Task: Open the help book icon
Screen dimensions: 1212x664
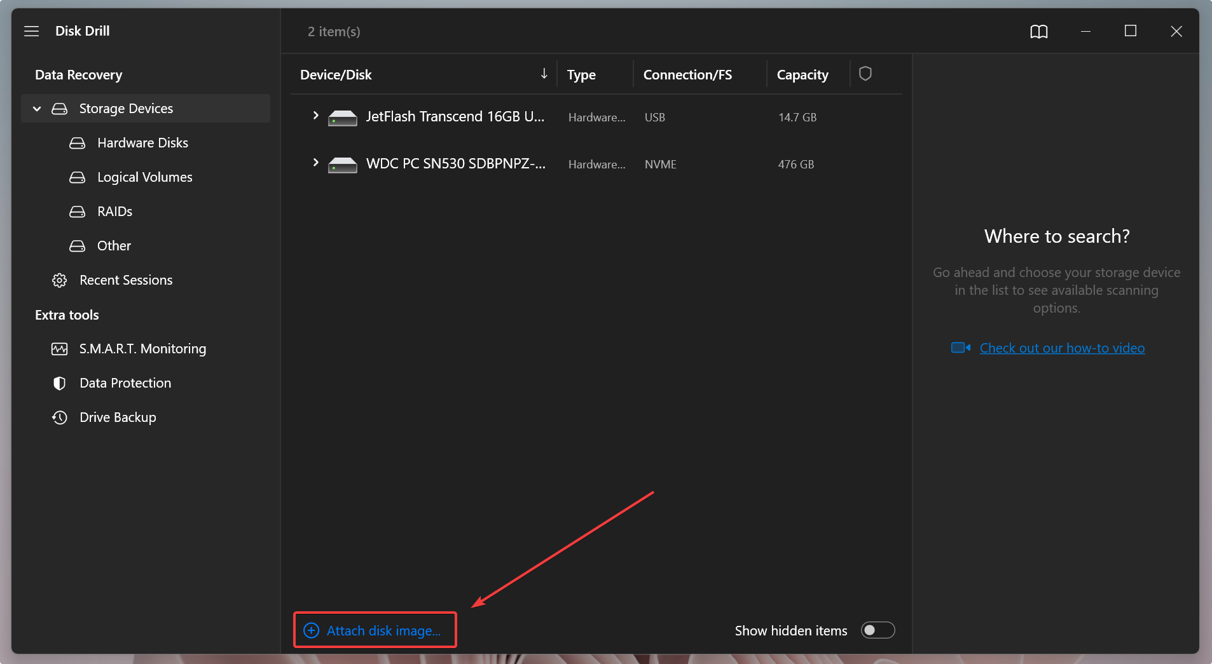Action: (x=1038, y=31)
